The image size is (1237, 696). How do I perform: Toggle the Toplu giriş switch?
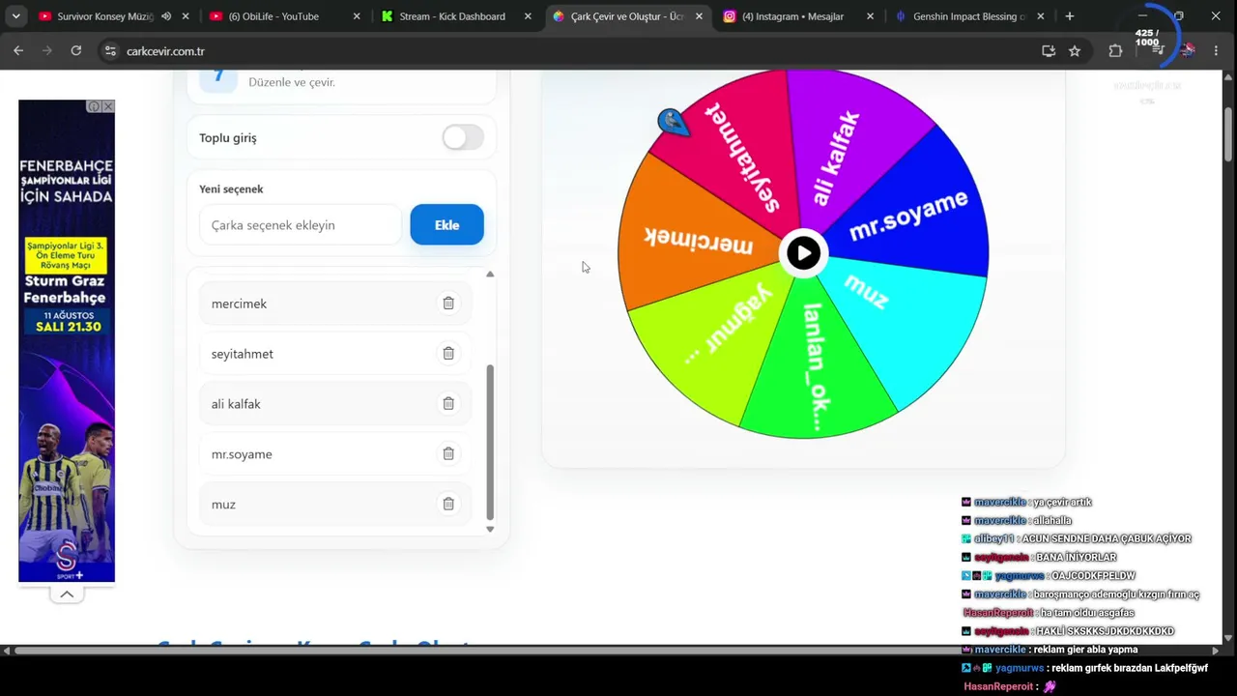pos(463,137)
